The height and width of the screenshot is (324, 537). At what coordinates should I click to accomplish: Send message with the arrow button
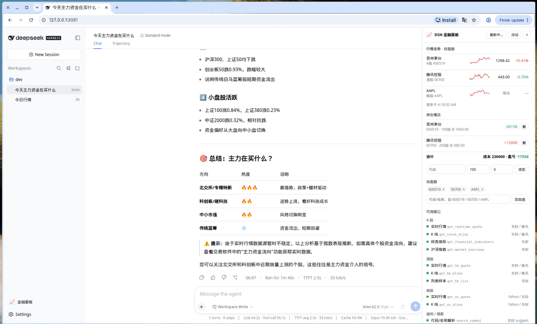coord(415,306)
